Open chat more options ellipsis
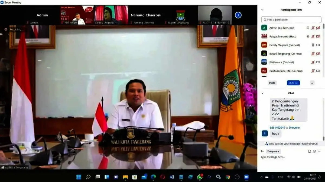Viewport: 325px width, 182px height. point(320,151)
